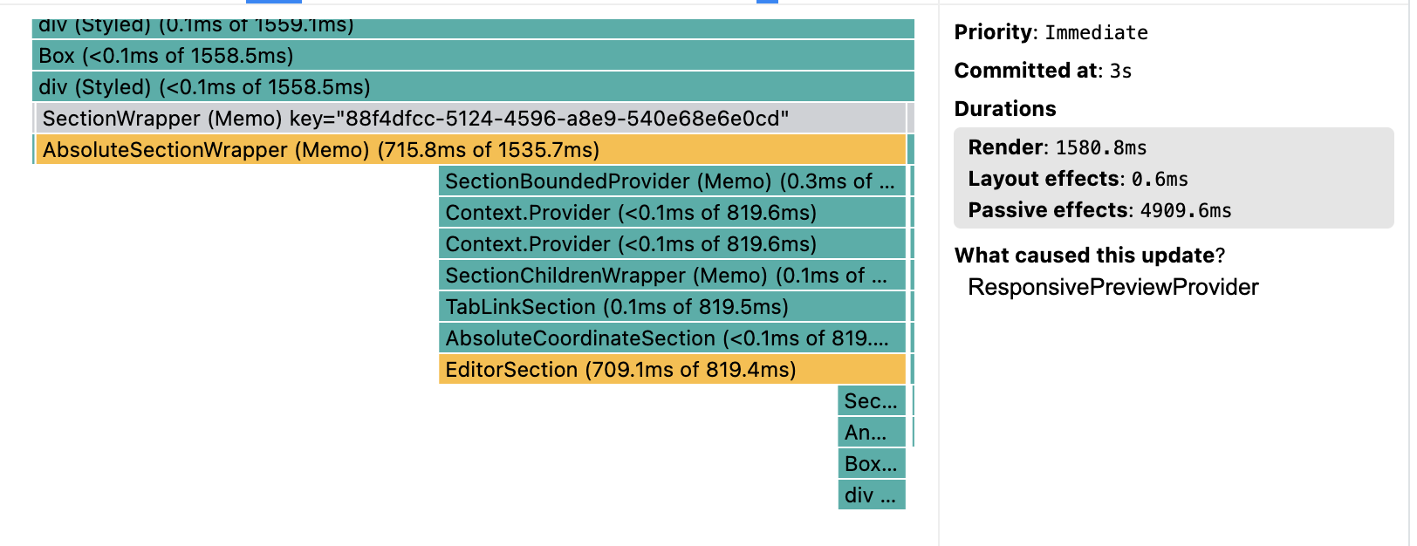The width and height of the screenshot is (1417, 546).
Task: Select the gray SectionWrapper (Memo) key bar
Action: 471,119
